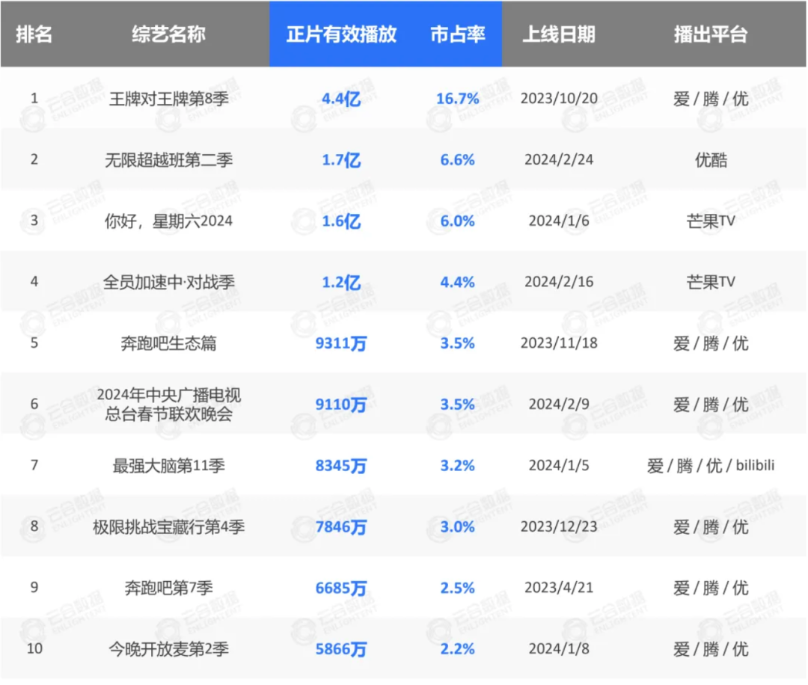This screenshot has height=685, width=808.
Task: Sort by the 正片有效播放 header
Action: 341,35
